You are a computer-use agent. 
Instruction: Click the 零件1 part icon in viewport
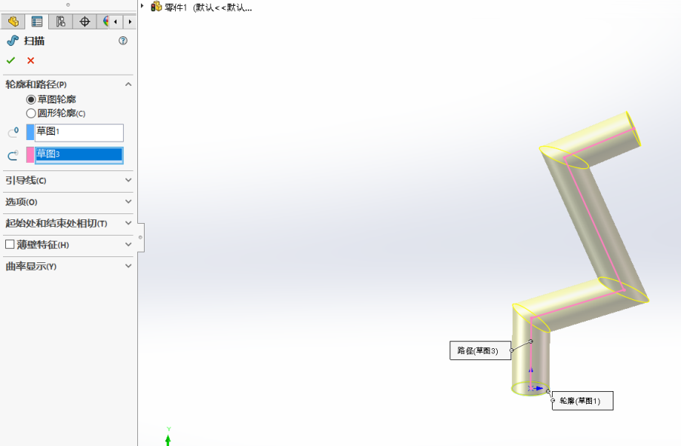pos(157,7)
